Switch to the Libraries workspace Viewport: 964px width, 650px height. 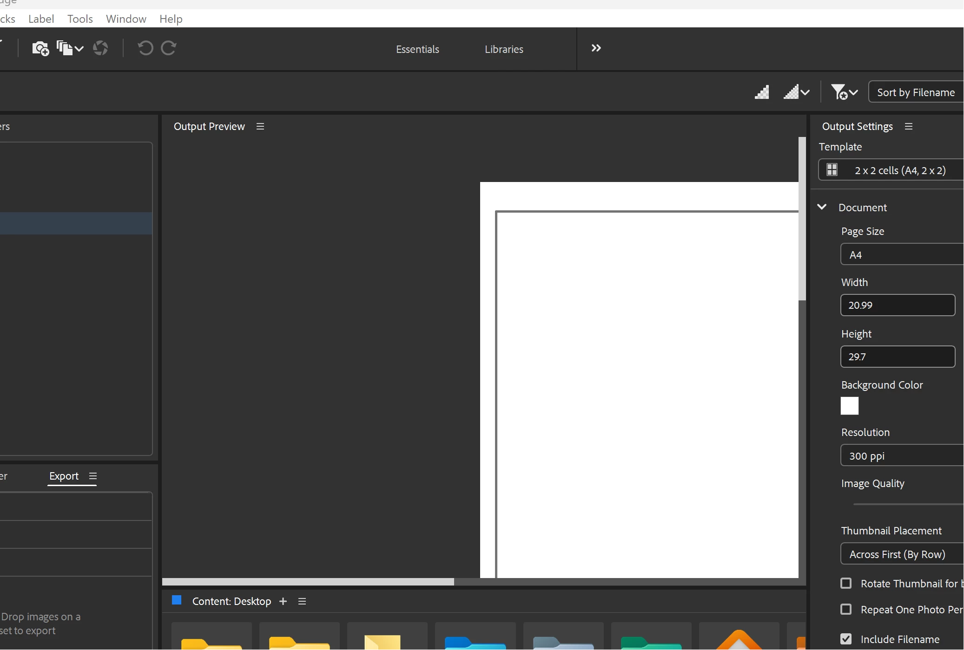(504, 49)
